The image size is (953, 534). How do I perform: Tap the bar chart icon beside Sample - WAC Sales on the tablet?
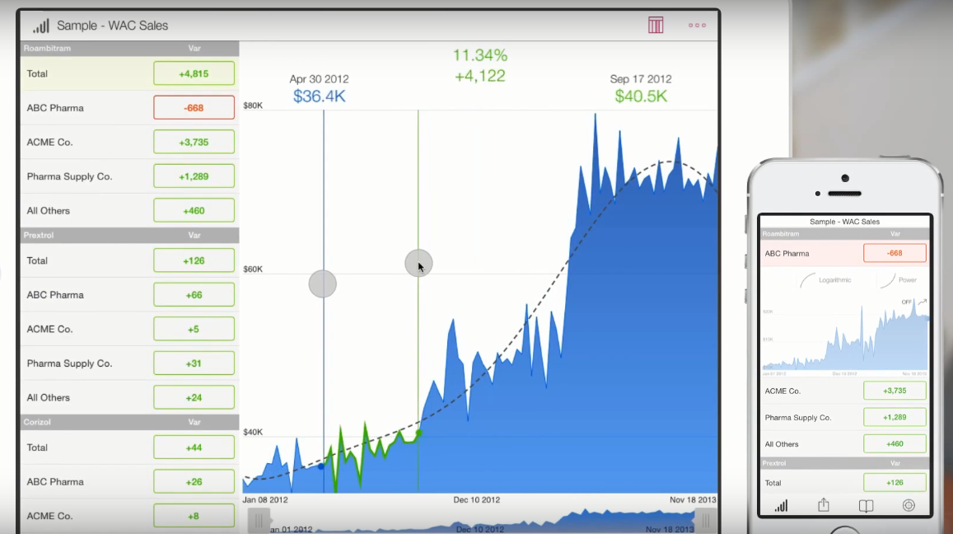pos(40,26)
